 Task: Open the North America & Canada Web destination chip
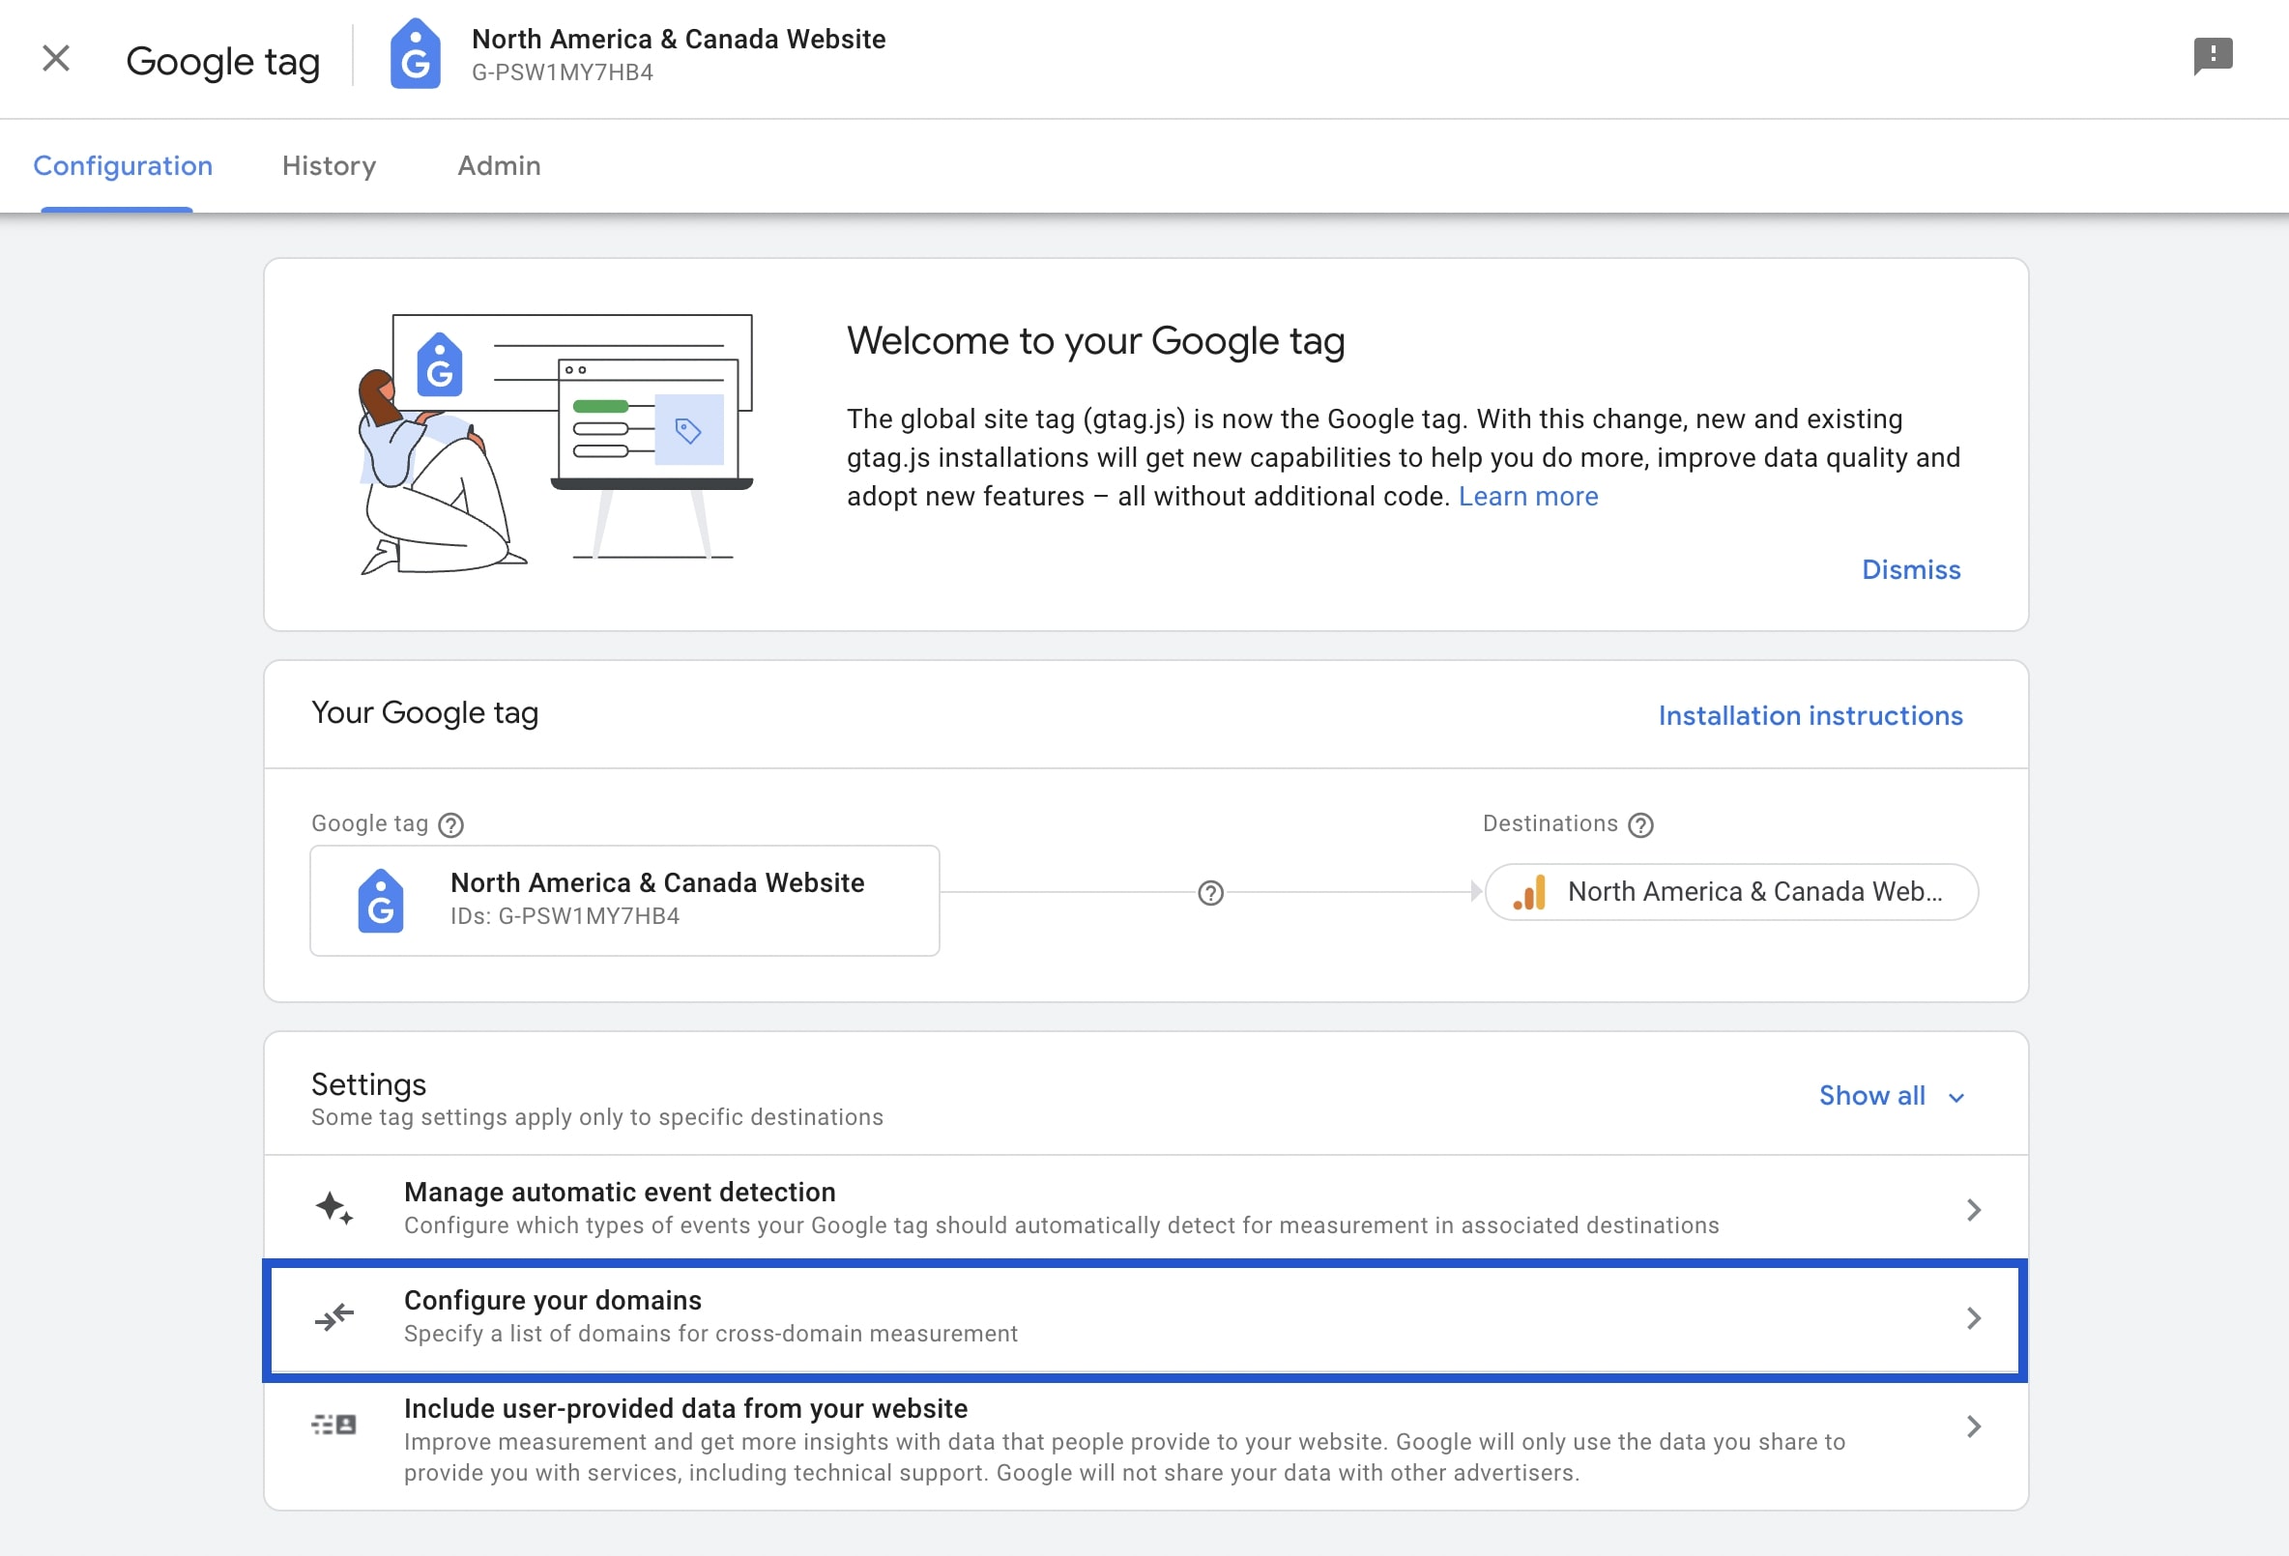1731,892
